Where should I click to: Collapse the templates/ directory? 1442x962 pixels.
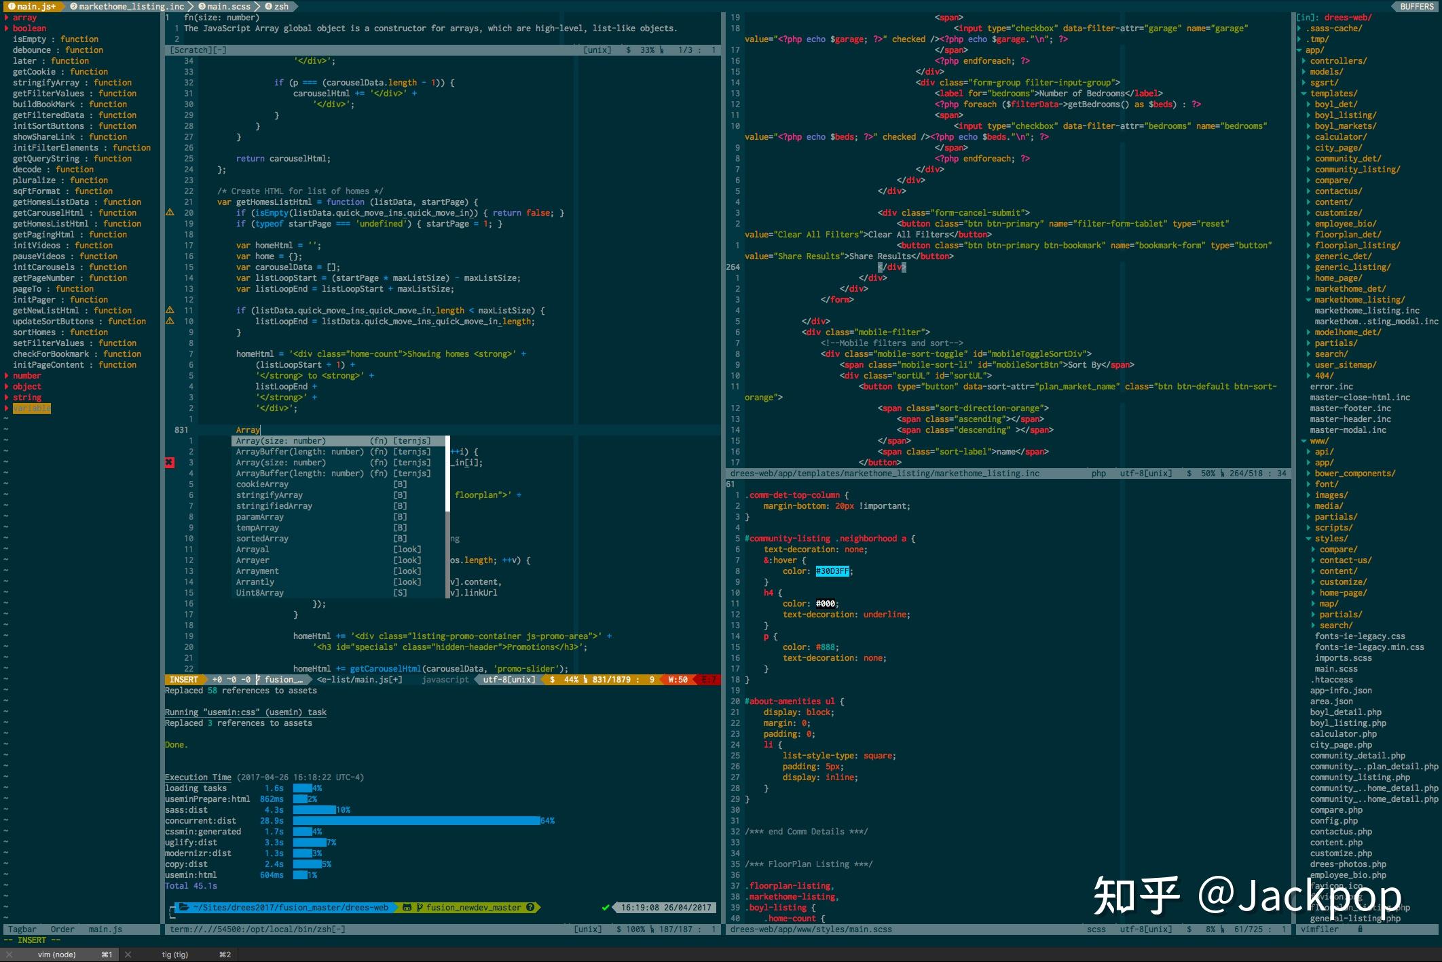coord(1304,93)
